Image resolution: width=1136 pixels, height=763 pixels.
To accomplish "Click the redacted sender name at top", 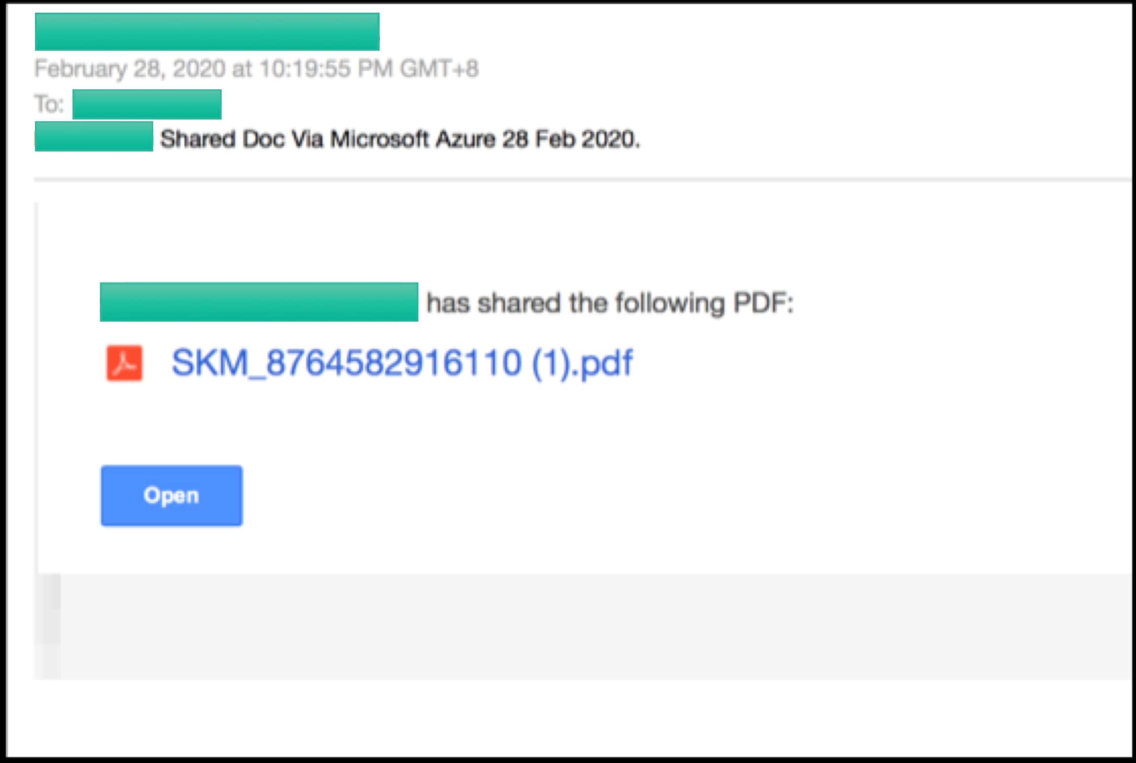I will click(x=207, y=31).
